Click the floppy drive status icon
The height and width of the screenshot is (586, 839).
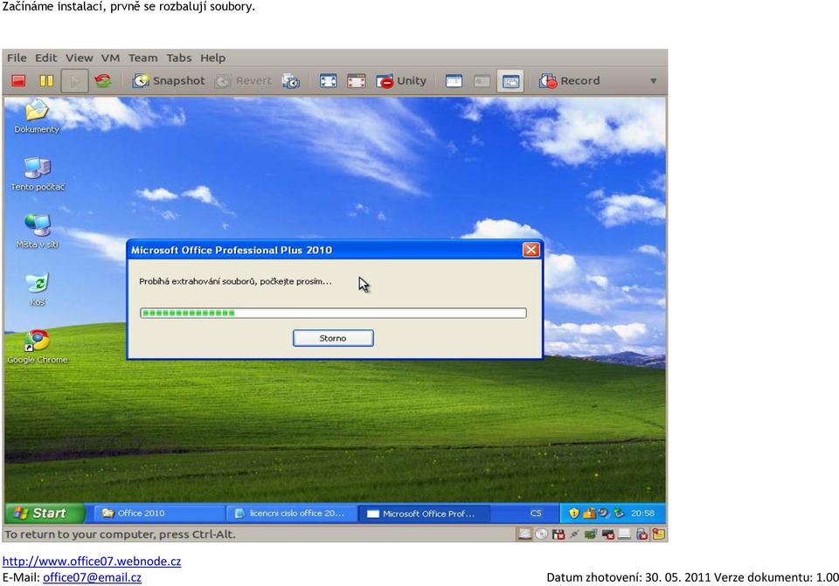(x=558, y=534)
